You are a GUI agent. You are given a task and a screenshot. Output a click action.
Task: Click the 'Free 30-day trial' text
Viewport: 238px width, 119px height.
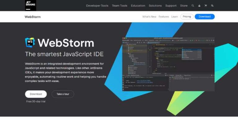pos(36,101)
